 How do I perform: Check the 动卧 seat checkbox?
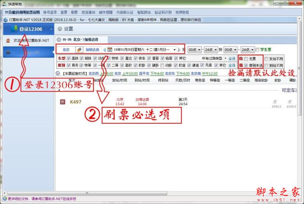click(x=162, y=65)
